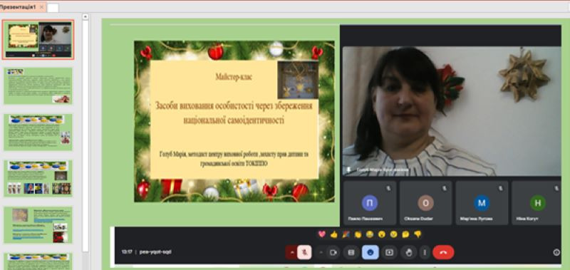This screenshot has width=570, height=270.
Task: Close the Презентація1 tab
Action: [41, 7]
